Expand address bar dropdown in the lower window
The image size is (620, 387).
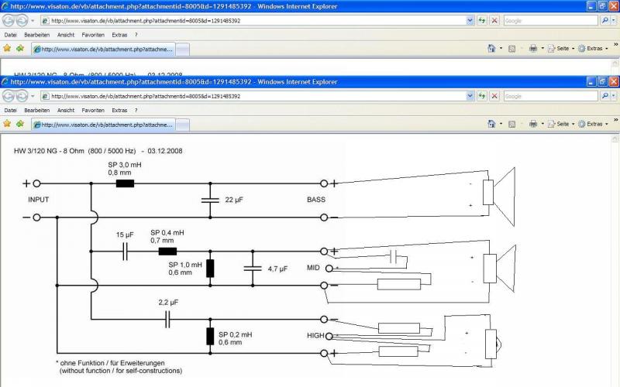click(470, 96)
